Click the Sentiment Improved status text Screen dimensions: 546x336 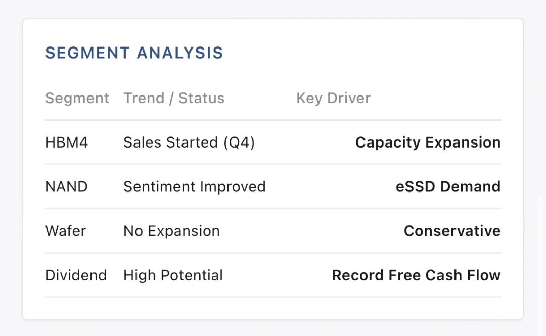click(194, 187)
